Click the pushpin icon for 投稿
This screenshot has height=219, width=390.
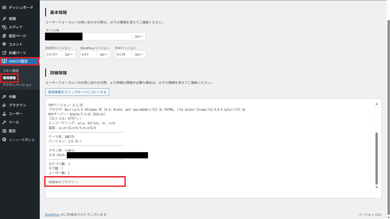coord(4,19)
